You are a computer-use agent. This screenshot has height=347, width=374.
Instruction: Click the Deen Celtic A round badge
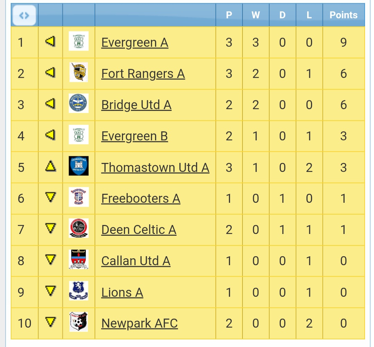coord(79,228)
